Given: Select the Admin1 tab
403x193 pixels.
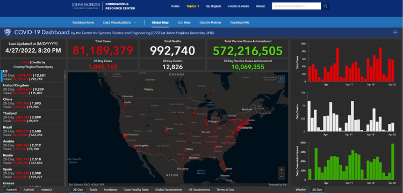Looking at the screenshot, I should click(x=29, y=190).
